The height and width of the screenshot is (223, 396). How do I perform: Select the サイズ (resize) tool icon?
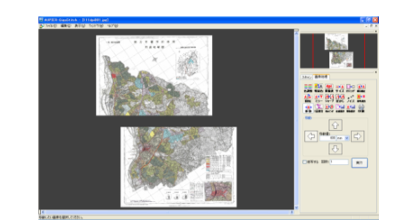(340, 88)
